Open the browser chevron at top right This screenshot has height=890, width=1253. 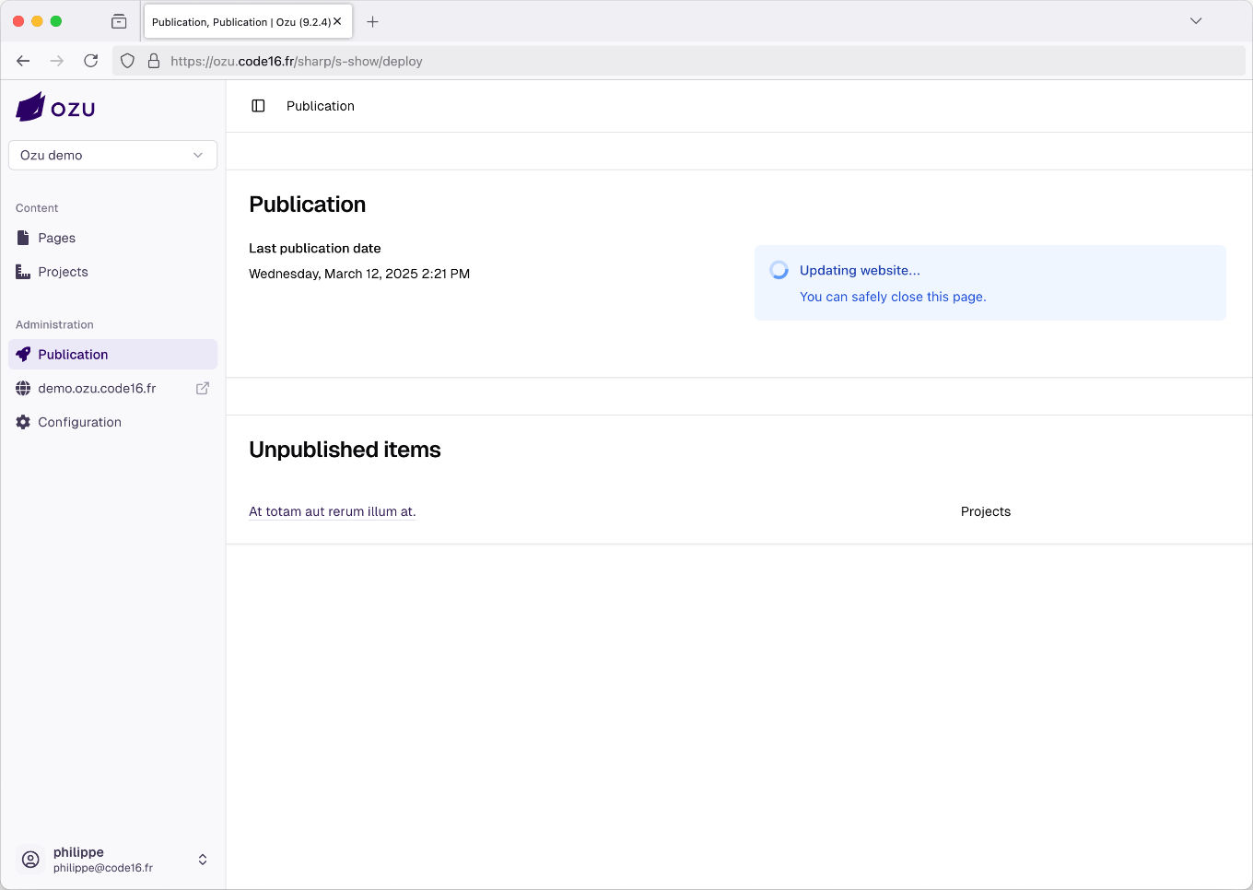click(x=1196, y=20)
